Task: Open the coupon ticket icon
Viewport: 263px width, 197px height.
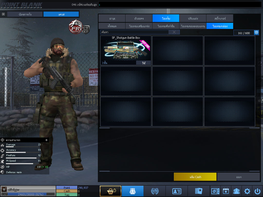Action: (215, 191)
